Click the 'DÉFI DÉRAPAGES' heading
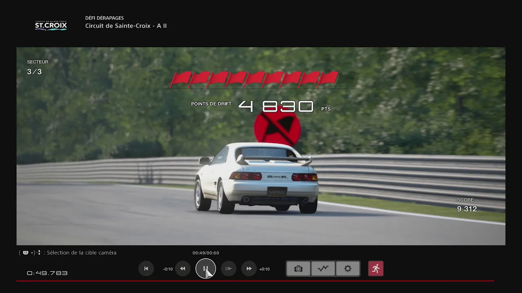The image size is (522, 293). [x=104, y=18]
